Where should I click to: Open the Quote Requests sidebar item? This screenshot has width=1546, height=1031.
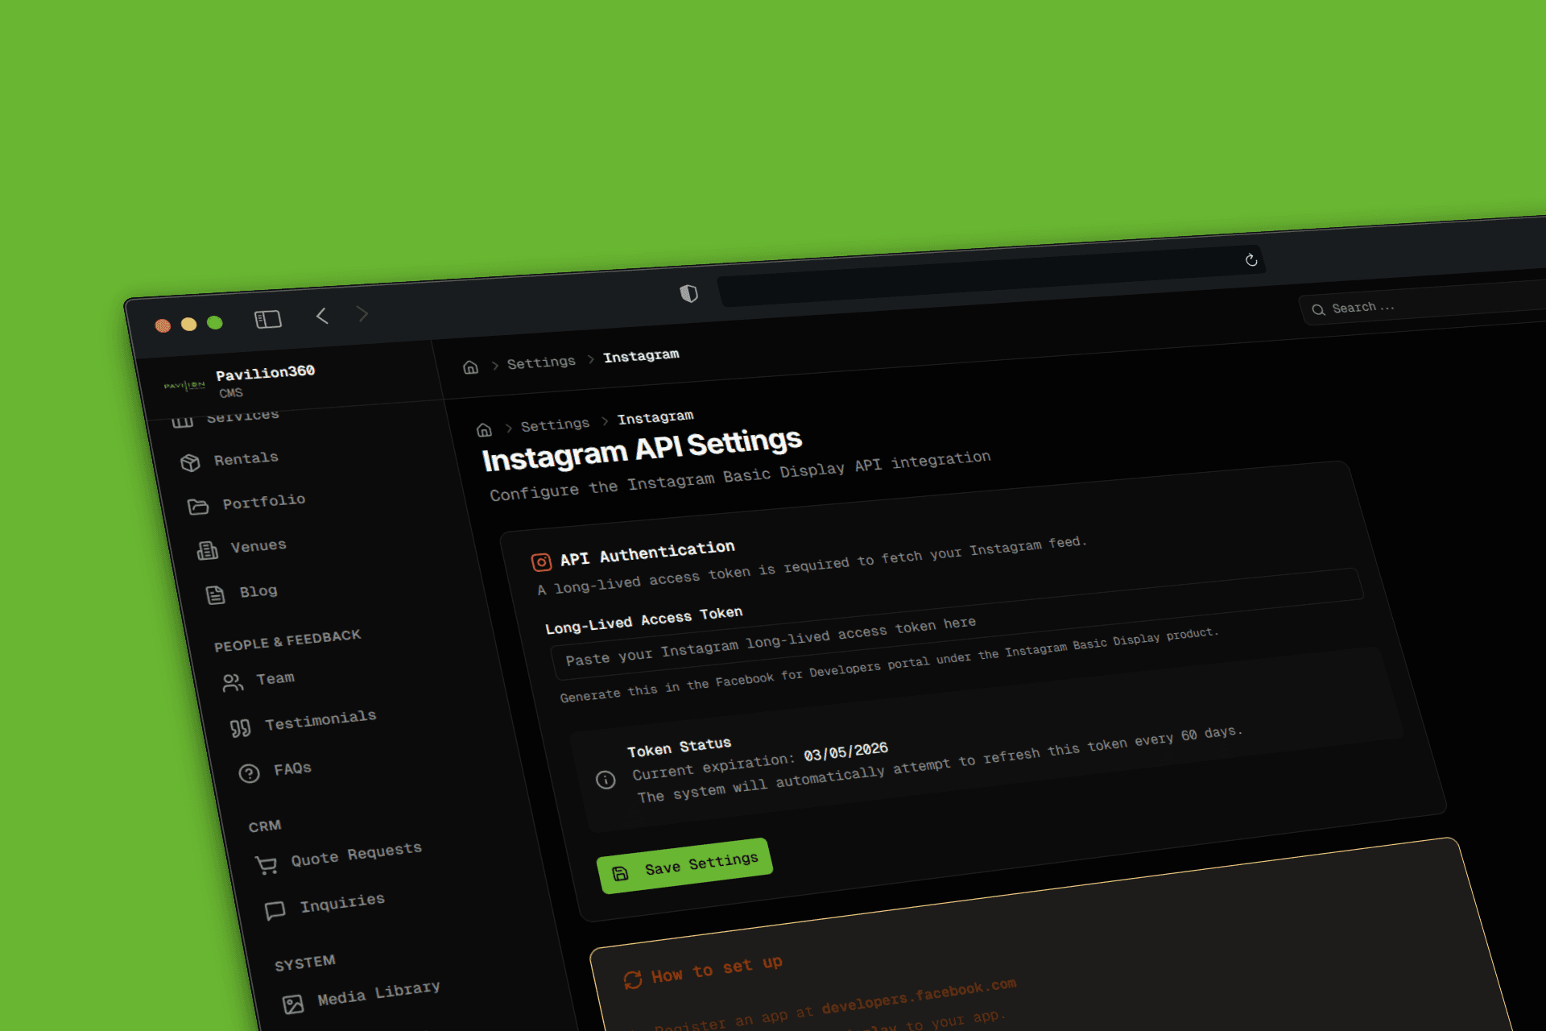click(x=356, y=855)
